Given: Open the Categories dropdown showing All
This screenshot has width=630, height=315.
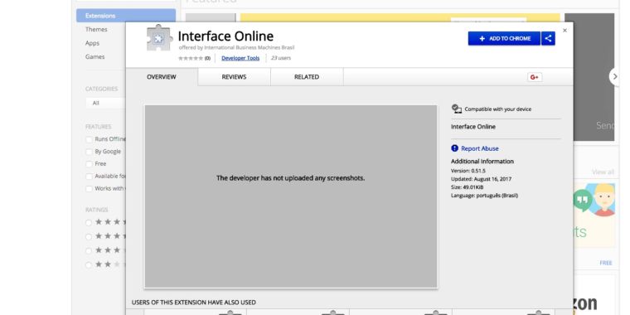Looking at the screenshot, I should pos(105,103).
